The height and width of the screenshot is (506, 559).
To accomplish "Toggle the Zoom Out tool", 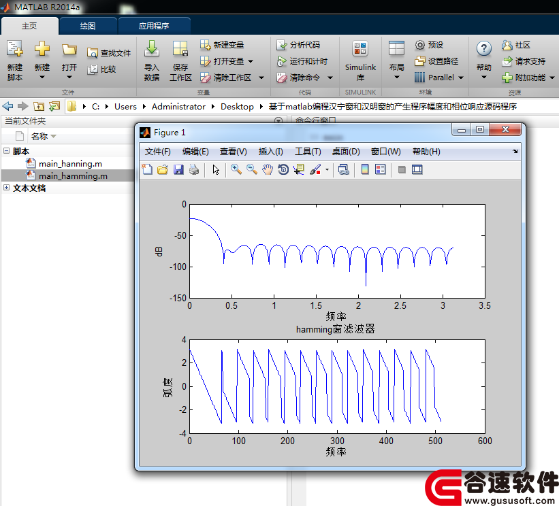I will click(252, 169).
